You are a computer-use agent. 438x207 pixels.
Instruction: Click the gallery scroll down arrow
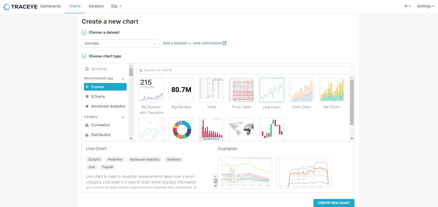click(x=352, y=139)
